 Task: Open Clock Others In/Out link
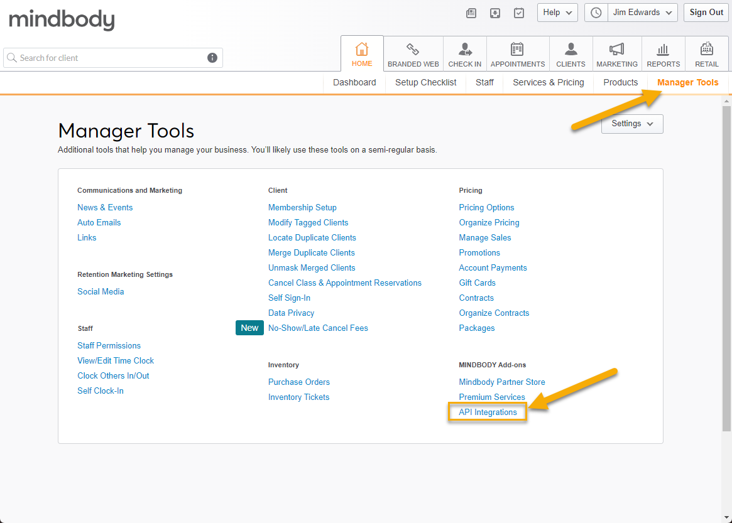(114, 375)
